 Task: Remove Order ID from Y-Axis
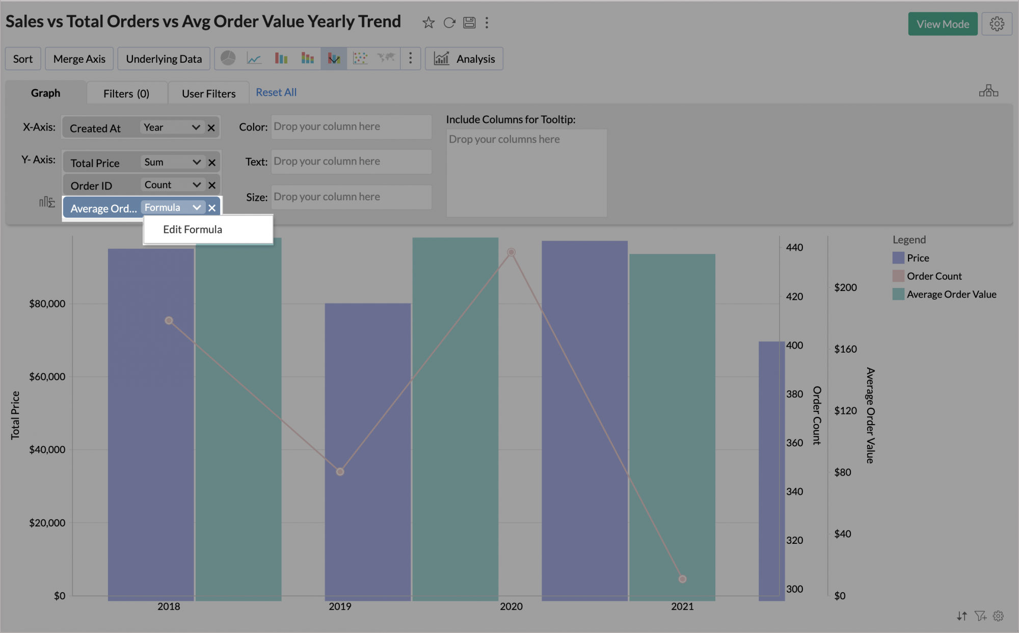pos(212,186)
